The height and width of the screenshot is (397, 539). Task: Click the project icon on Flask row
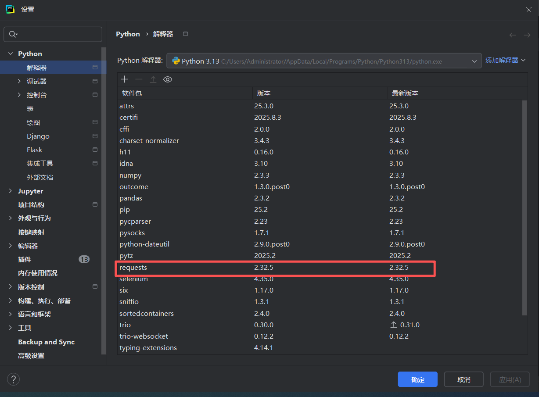(95, 150)
